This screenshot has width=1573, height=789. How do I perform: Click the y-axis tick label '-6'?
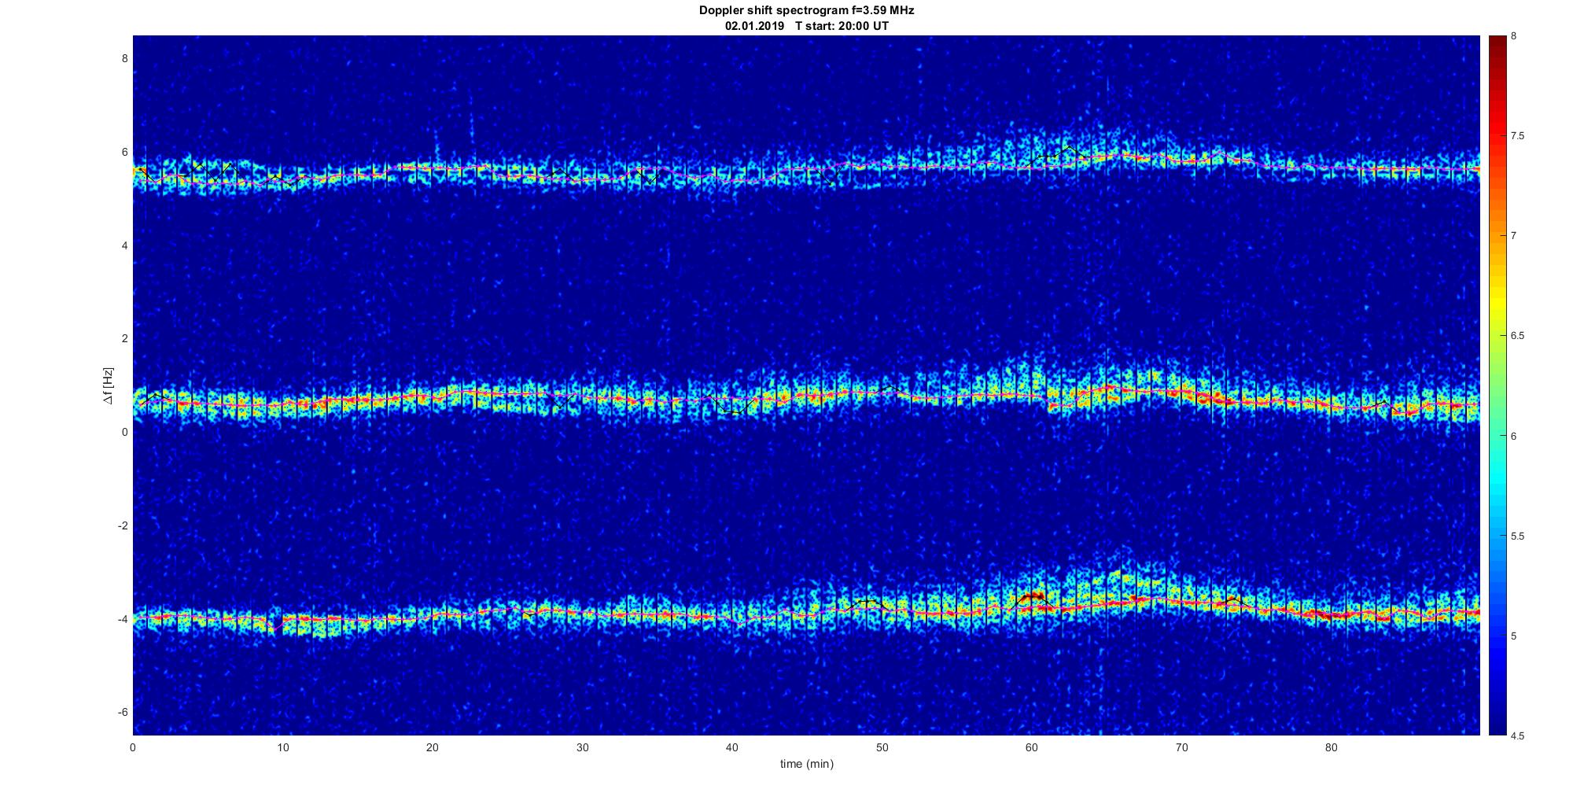pyautogui.click(x=122, y=712)
